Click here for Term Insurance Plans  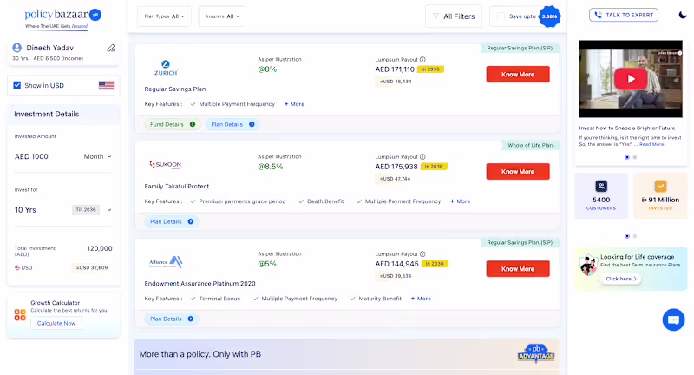(621, 279)
